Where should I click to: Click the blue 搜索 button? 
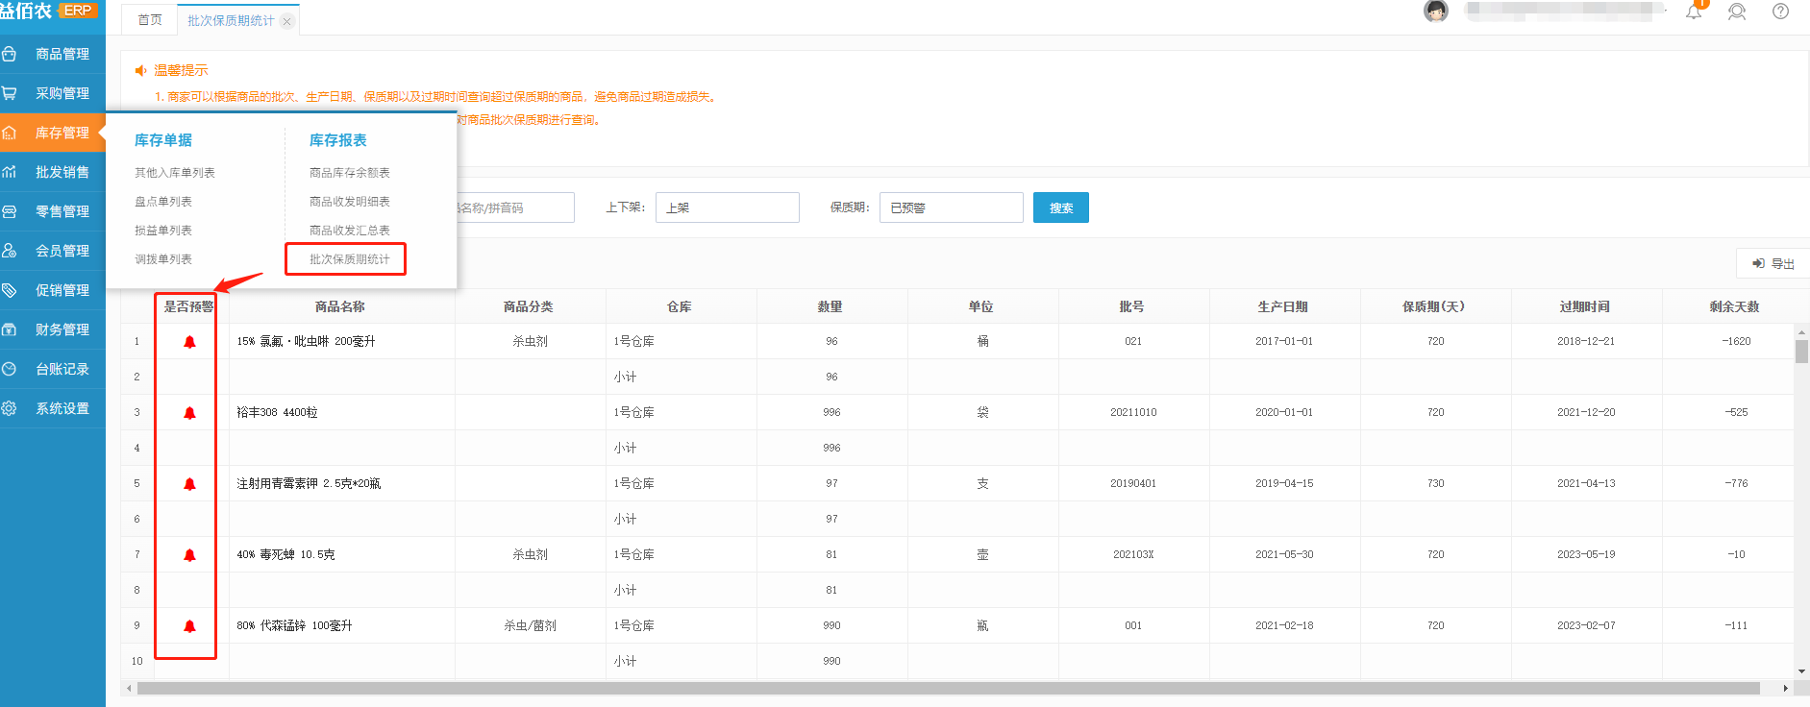click(x=1060, y=207)
